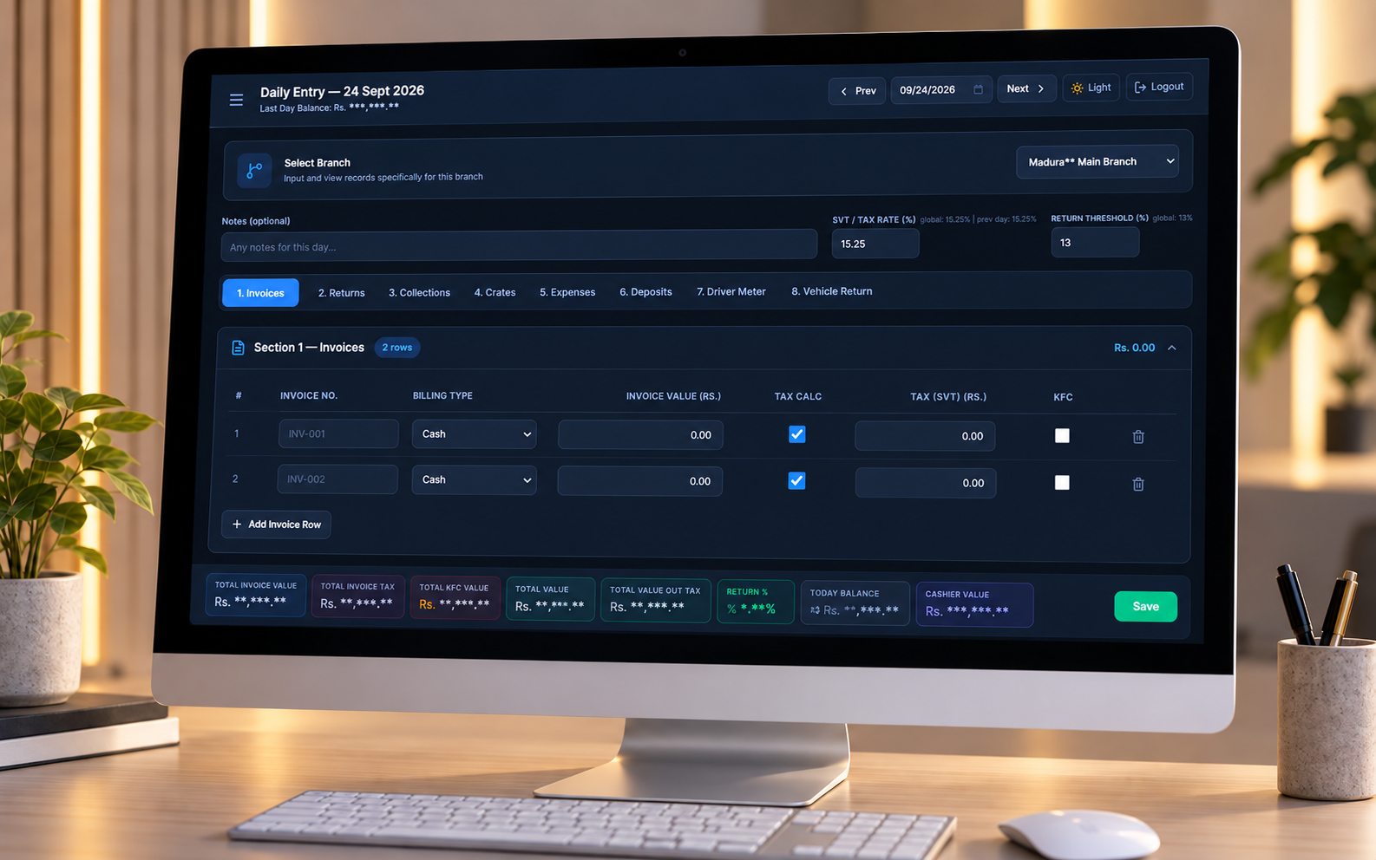Go to previous day with Prev
The width and height of the screenshot is (1376, 860).
[x=857, y=90]
